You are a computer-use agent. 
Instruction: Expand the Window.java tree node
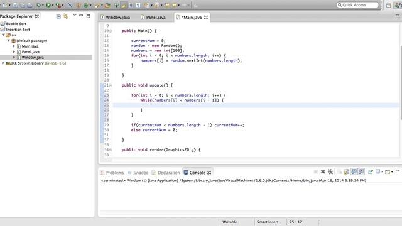click(14, 57)
